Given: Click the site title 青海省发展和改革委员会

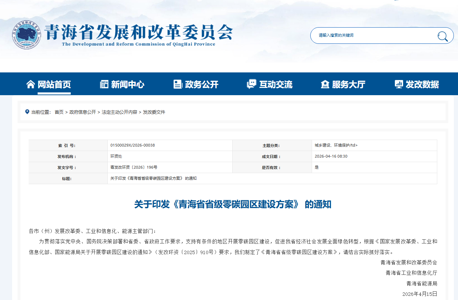Looking at the screenshot, I should tap(139, 33).
